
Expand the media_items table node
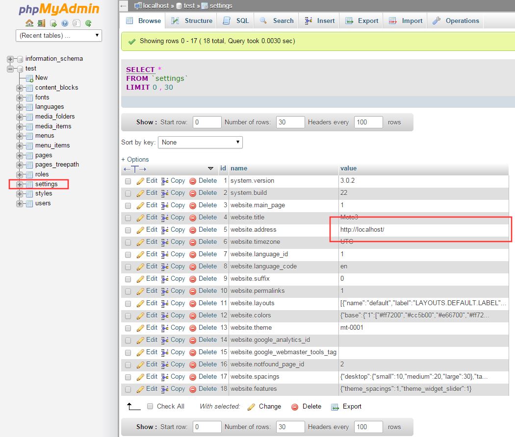20,126
